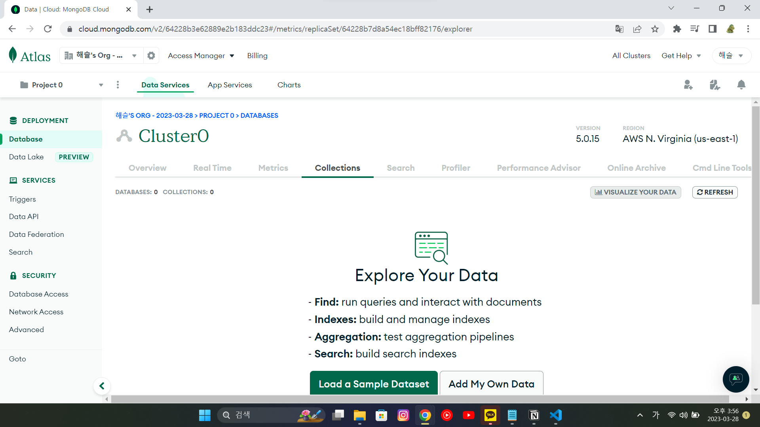Click the Refresh button
The height and width of the screenshot is (427, 760).
coord(715,192)
